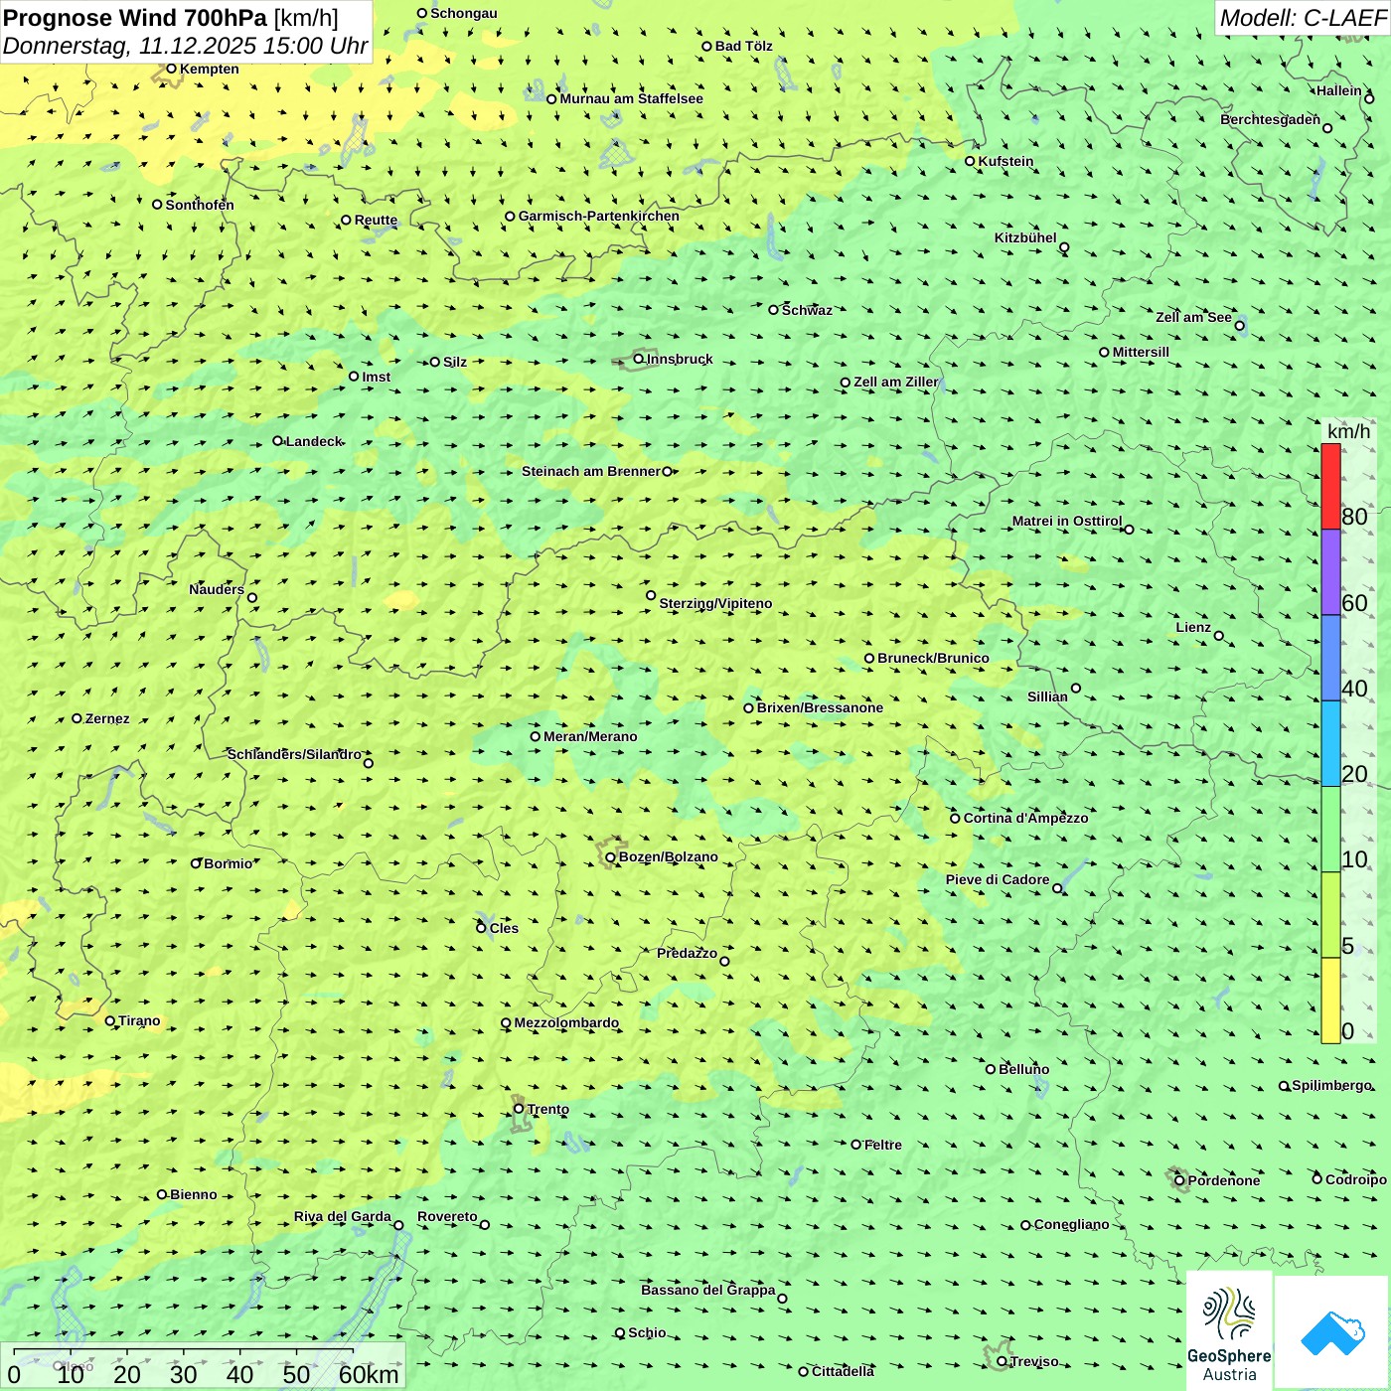Click the Landeck location marker

pyautogui.click(x=278, y=441)
